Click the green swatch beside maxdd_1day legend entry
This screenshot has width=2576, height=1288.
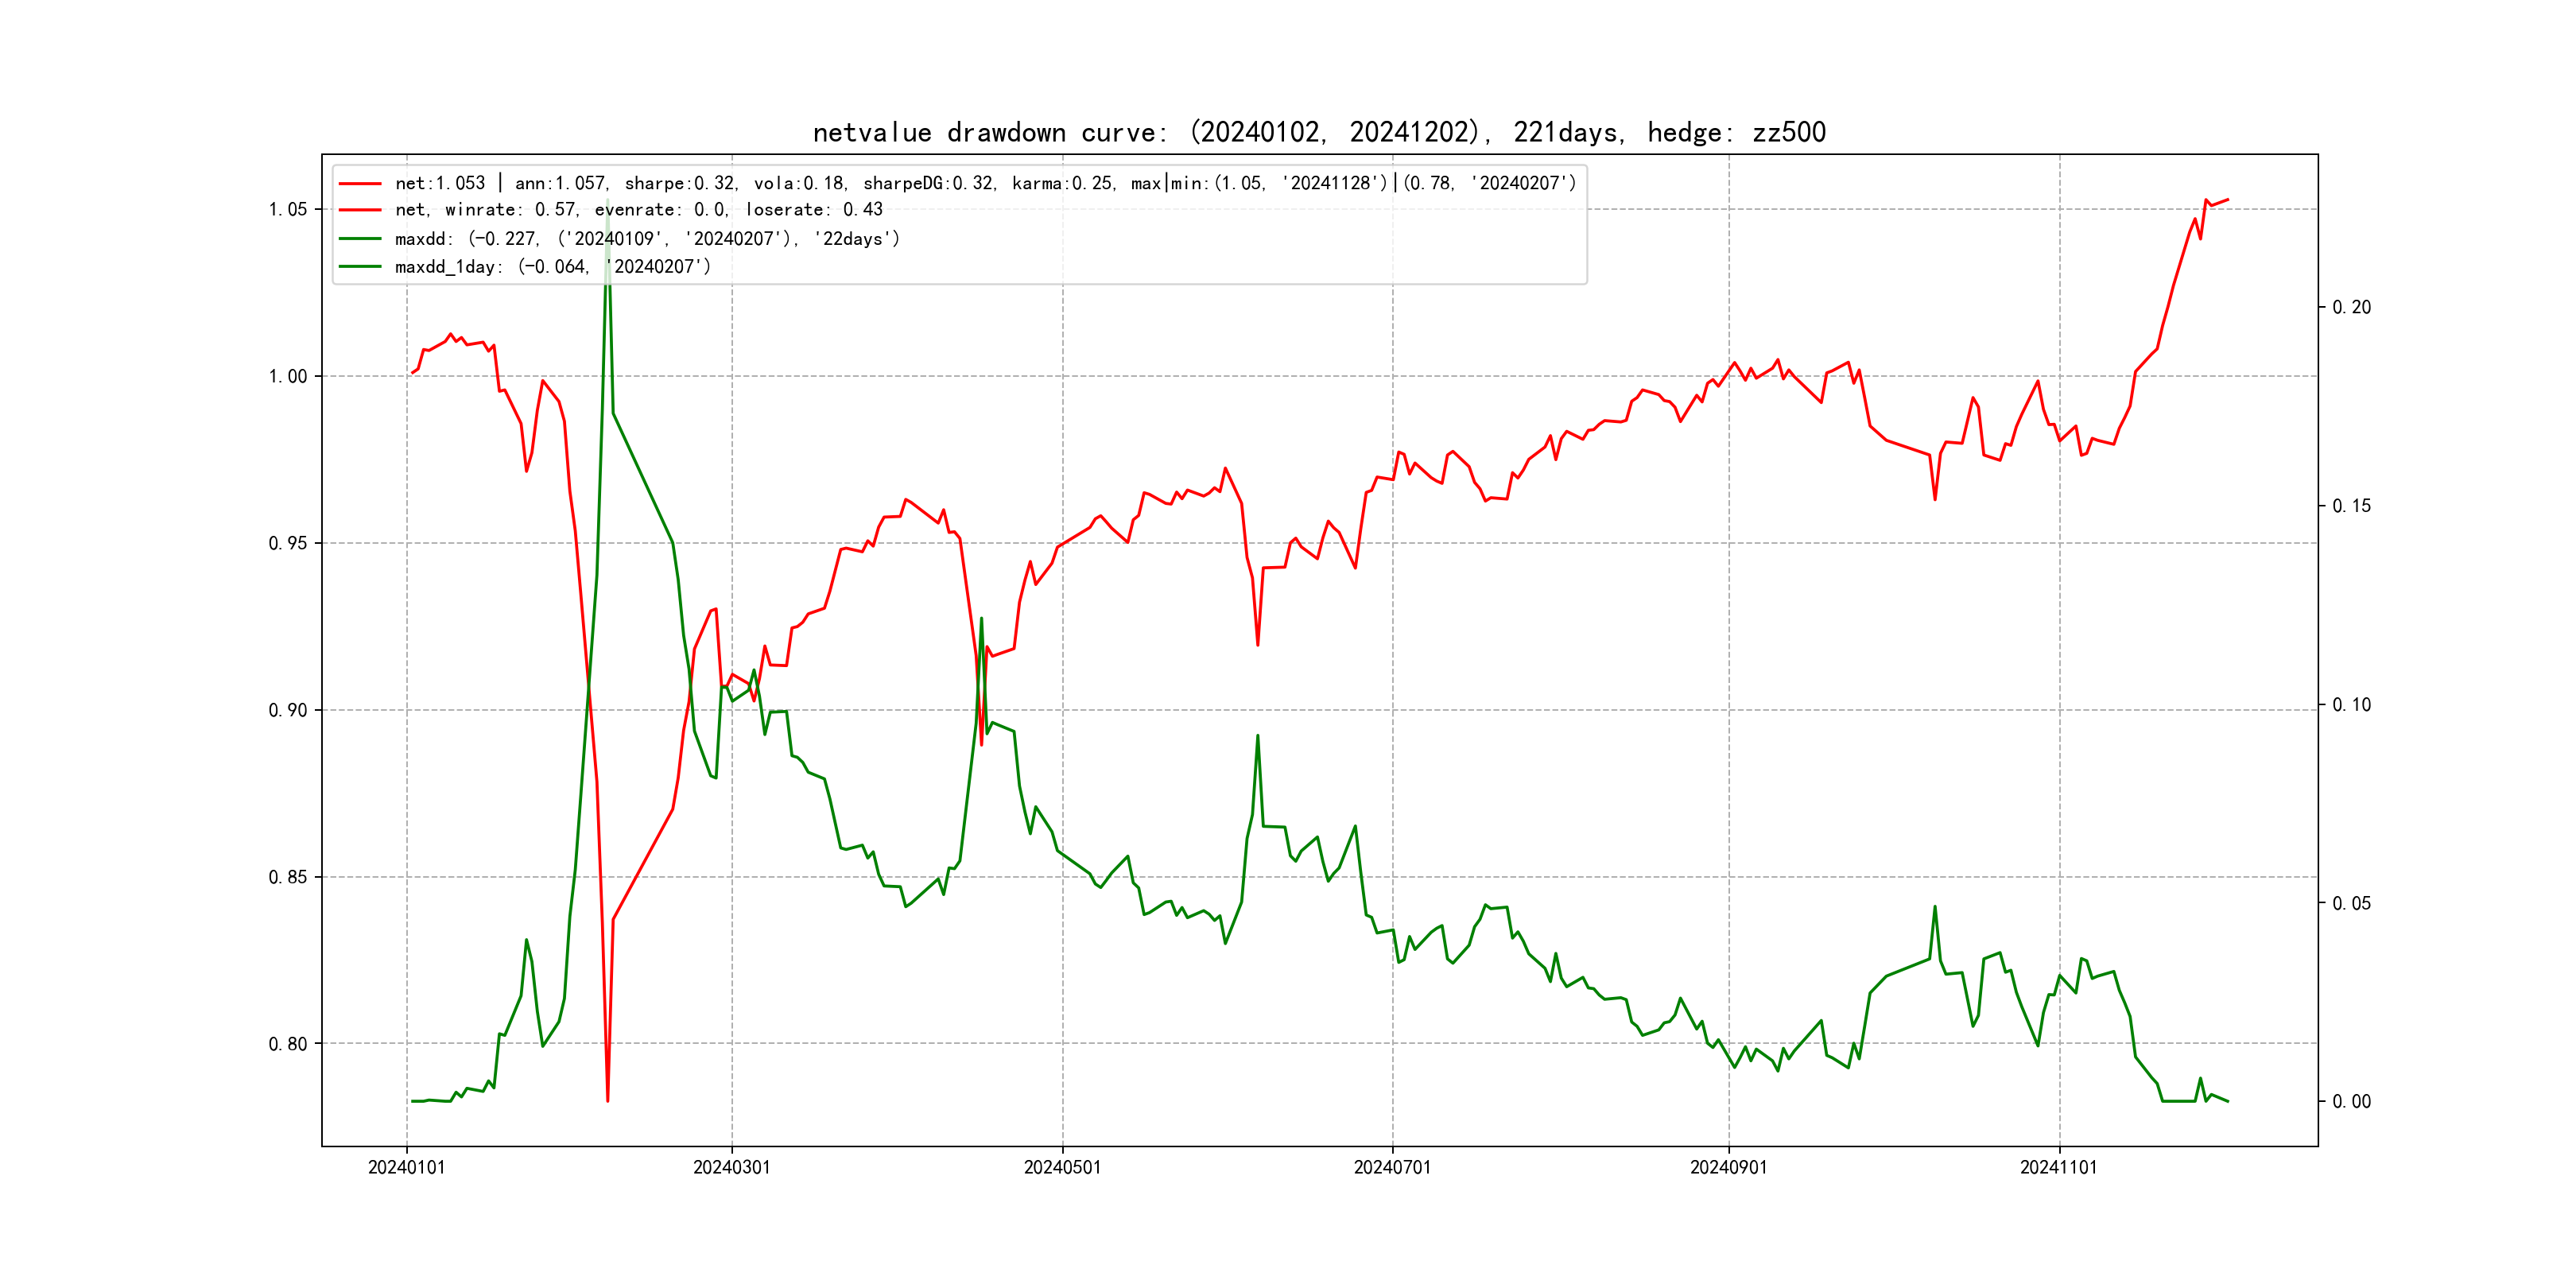[x=360, y=267]
